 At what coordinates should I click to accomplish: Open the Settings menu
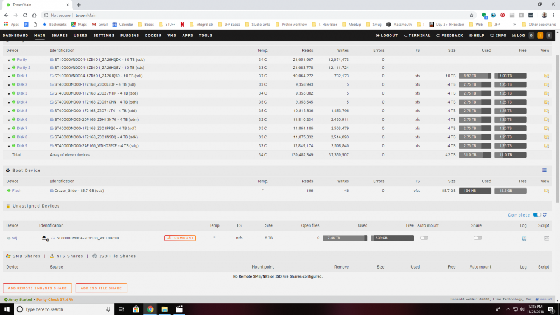pyautogui.click(x=104, y=35)
